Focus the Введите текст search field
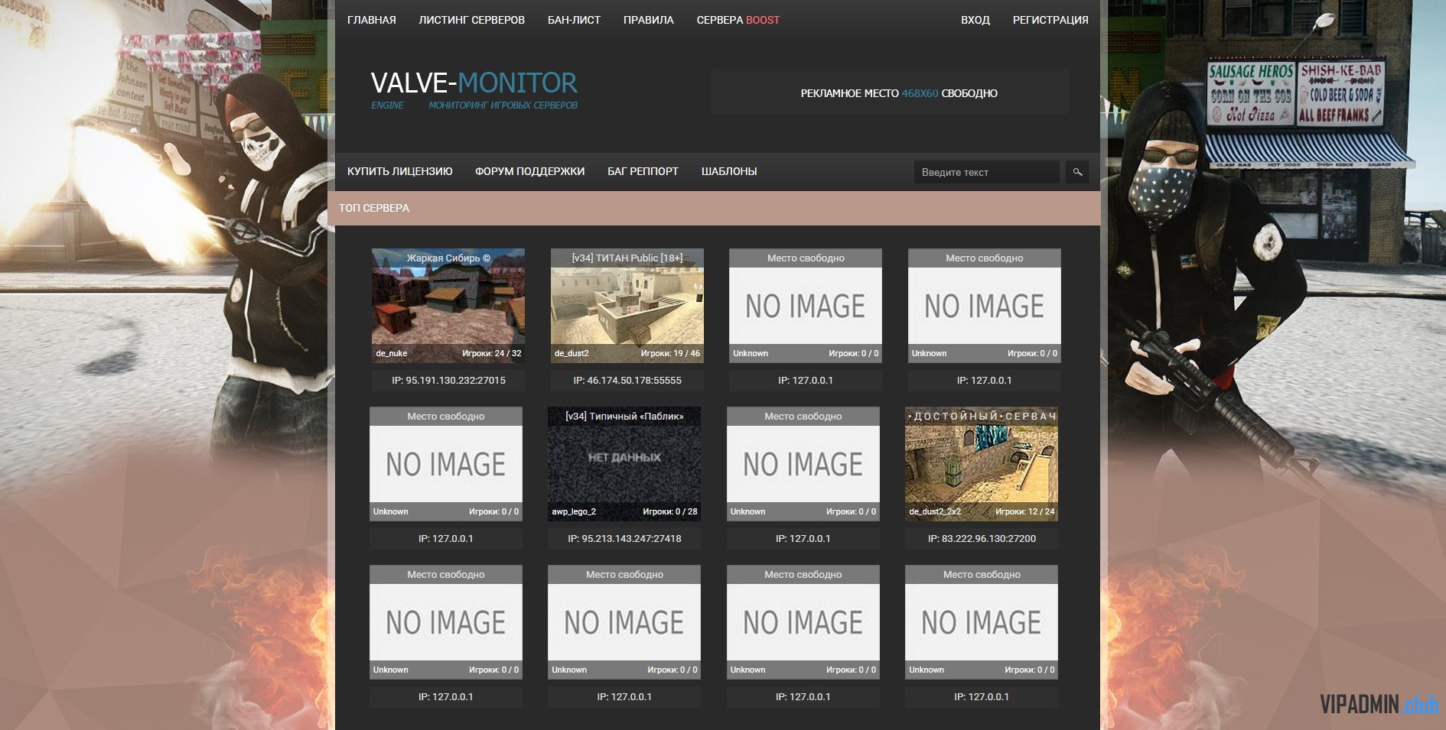Image resolution: width=1446 pixels, height=730 pixels. click(x=985, y=172)
